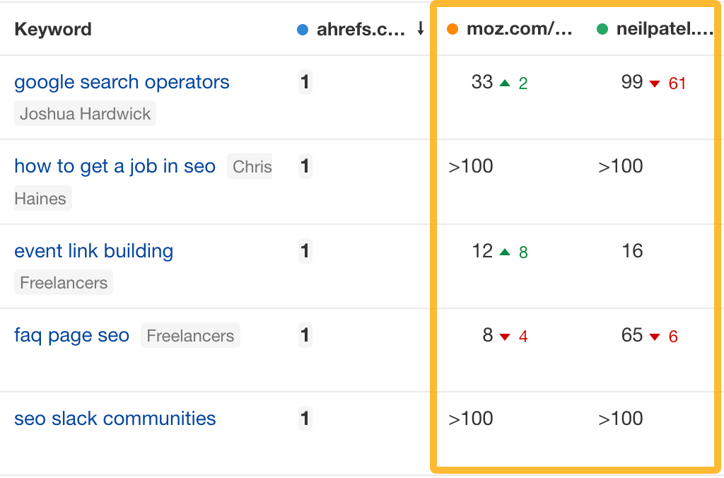
Task: Click the green up arrow next to 33
Action: (x=505, y=83)
